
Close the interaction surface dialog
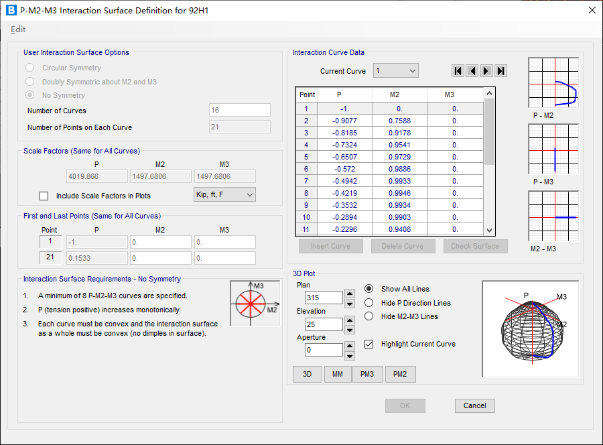(x=592, y=10)
